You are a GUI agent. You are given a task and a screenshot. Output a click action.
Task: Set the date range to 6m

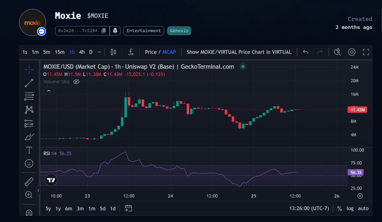click(x=69, y=209)
